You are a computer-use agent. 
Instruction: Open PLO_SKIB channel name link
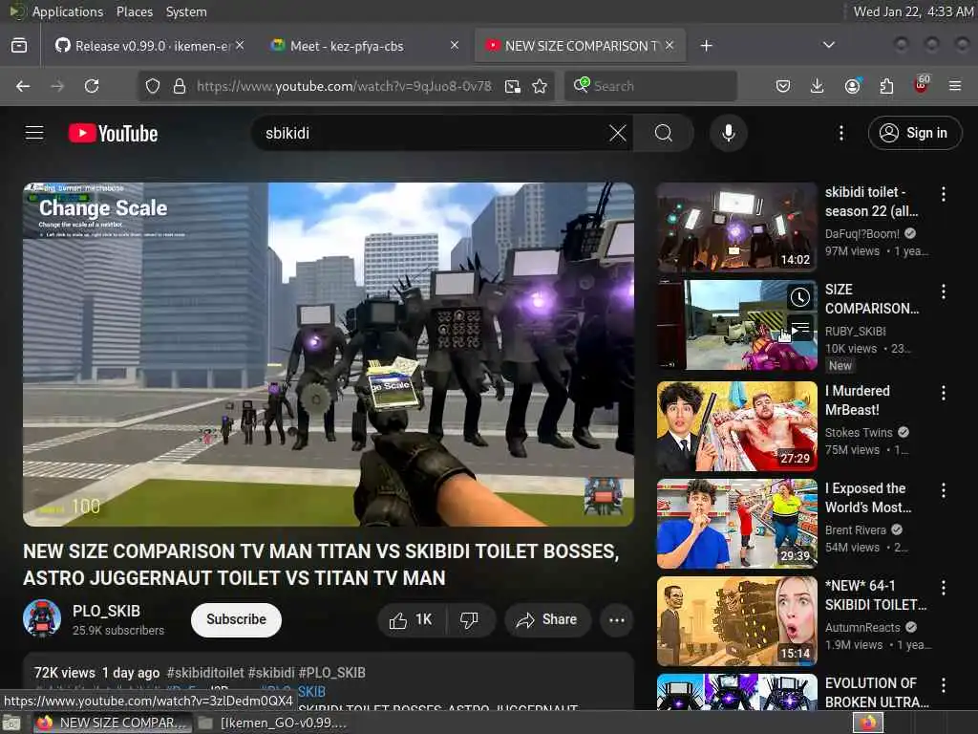coord(106,611)
